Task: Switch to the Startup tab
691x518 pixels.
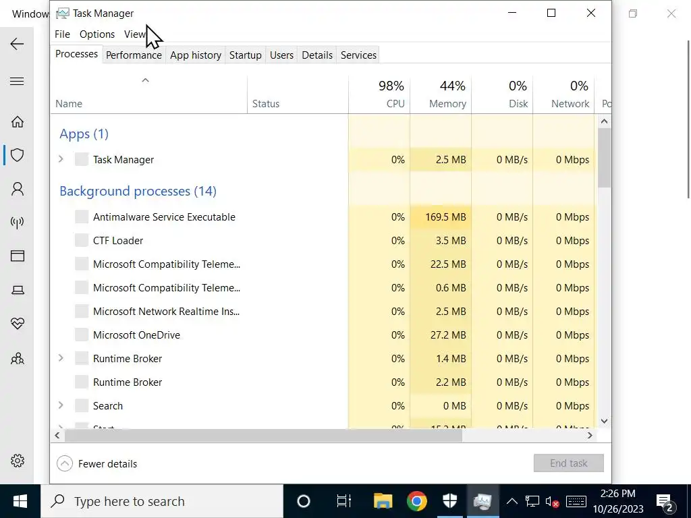Action: [245, 55]
